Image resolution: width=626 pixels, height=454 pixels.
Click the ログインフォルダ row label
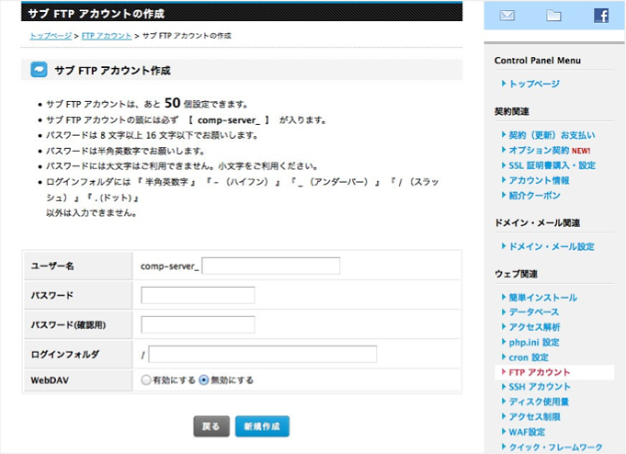point(64,355)
